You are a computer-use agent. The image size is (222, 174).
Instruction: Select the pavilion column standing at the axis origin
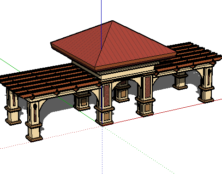[105, 104]
